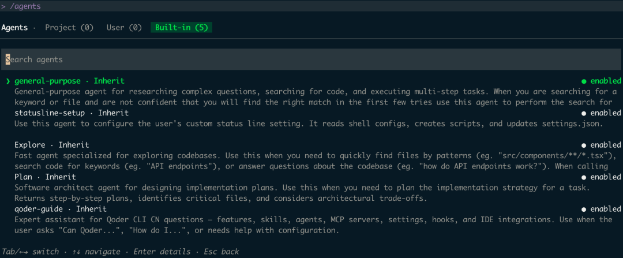The height and width of the screenshot is (258, 623).
Task: Select the Built-in (5) tab
Action: tap(181, 28)
